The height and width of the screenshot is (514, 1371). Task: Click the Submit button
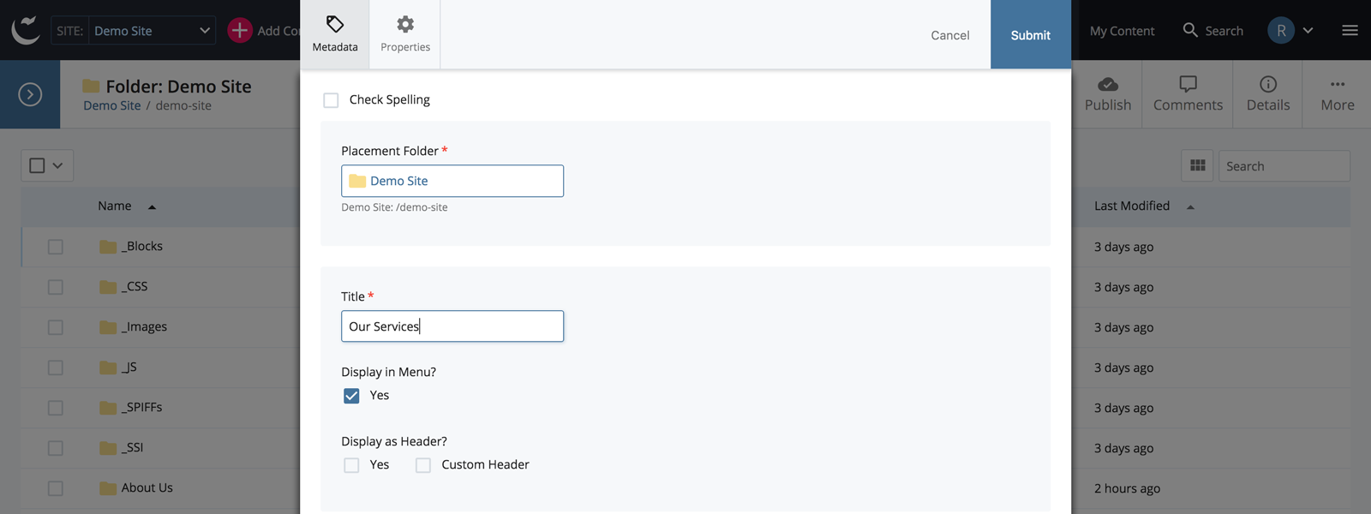(x=1030, y=35)
